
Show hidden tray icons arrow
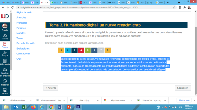coord(162,107)
